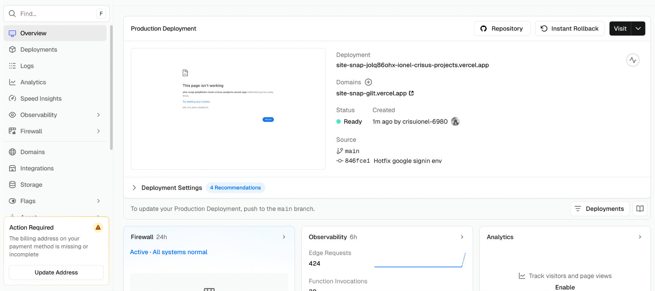Expand Deployment Settings chevron
Image resolution: width=655 pixels, height=291 pixels.
134,188
